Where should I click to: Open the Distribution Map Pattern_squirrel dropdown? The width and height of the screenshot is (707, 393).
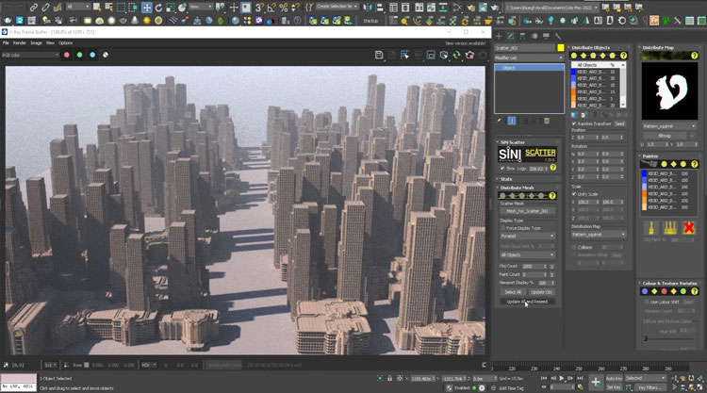click(599, 235)
